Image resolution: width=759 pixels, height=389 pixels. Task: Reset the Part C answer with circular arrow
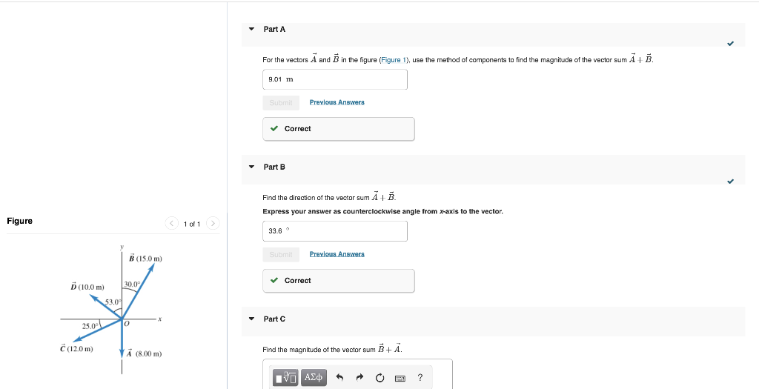pos(380,378)
